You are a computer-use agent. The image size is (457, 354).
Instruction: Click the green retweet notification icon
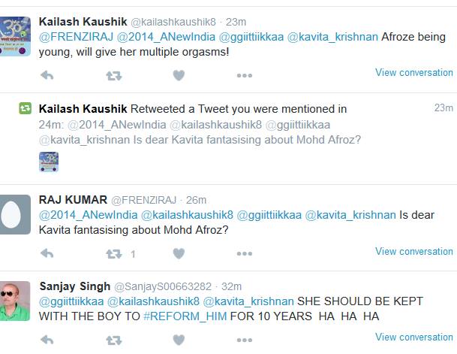click(x=26, y=109)
